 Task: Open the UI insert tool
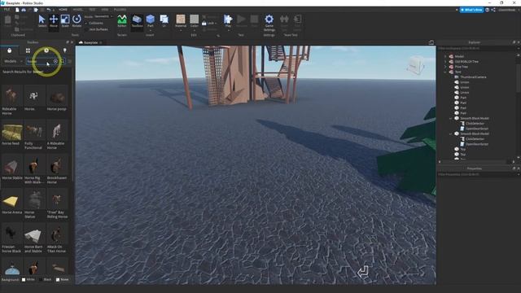click(x=164, y=21)
